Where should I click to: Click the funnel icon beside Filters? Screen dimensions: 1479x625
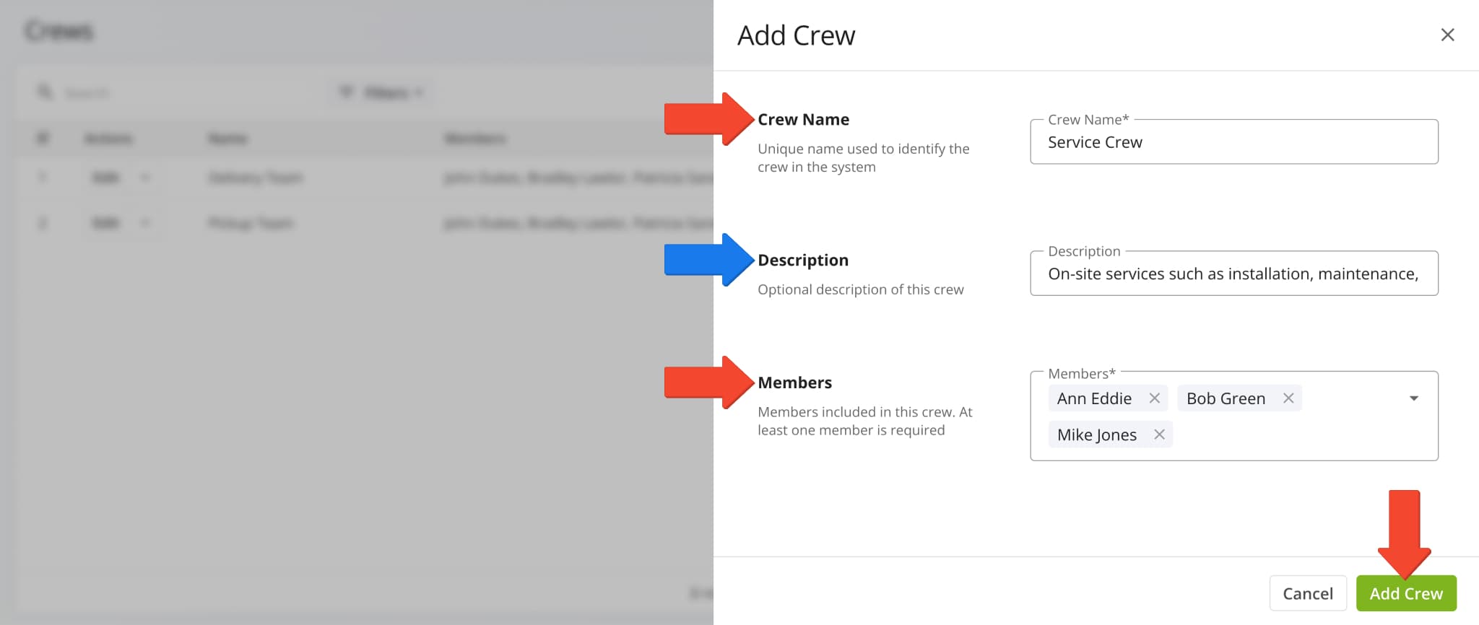click(346, 92)
